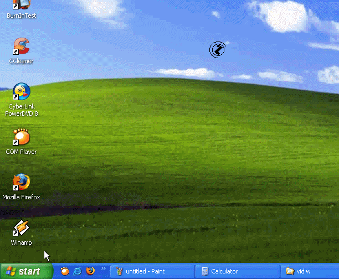The width and height of the screenshot is (339, 279).
Task: Launch GOM Player from Quick Launch
Action: (65, 271)
